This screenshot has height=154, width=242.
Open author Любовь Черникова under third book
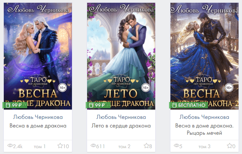(x=204, y=117)
